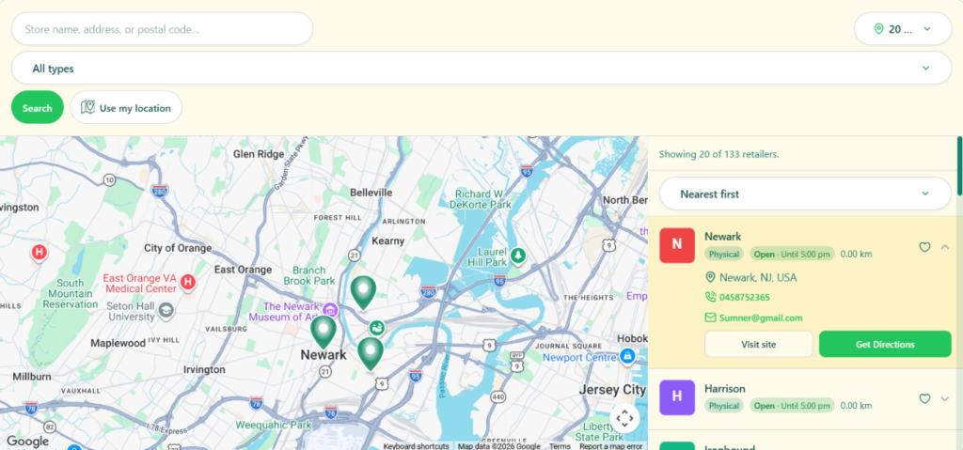Click the Newark Museum of Art marker icon
Image resolution: width=963 pixels, height=450 pixels.
click(330, 308)
